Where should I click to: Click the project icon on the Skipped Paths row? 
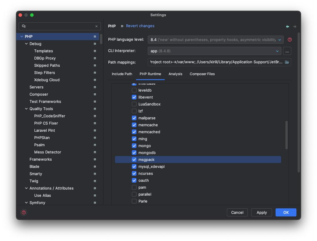(95, 65)
